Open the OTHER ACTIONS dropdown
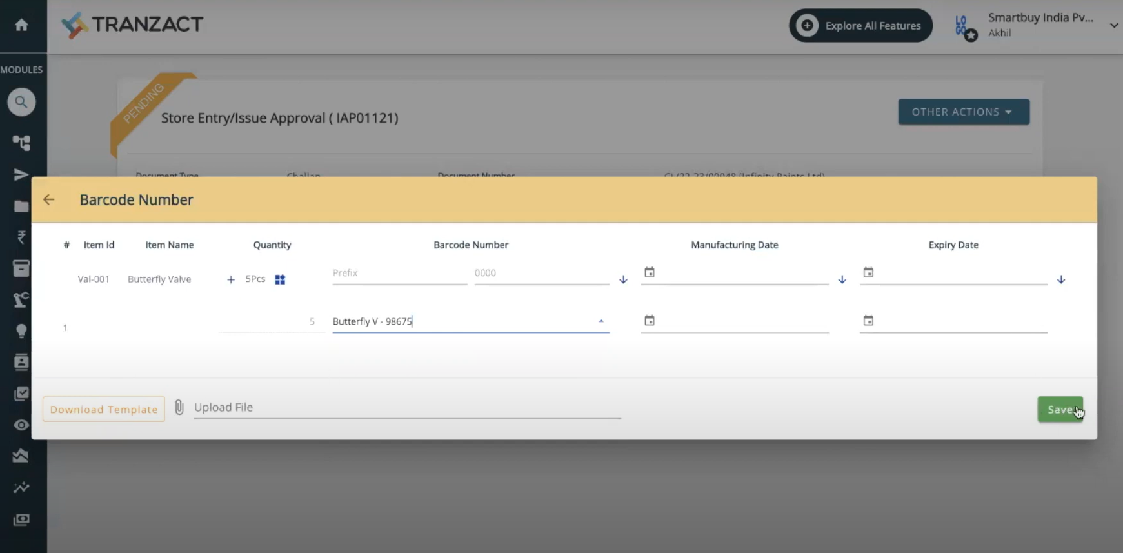This screenshot has width=1123, height=553. [x=964, y=112]
